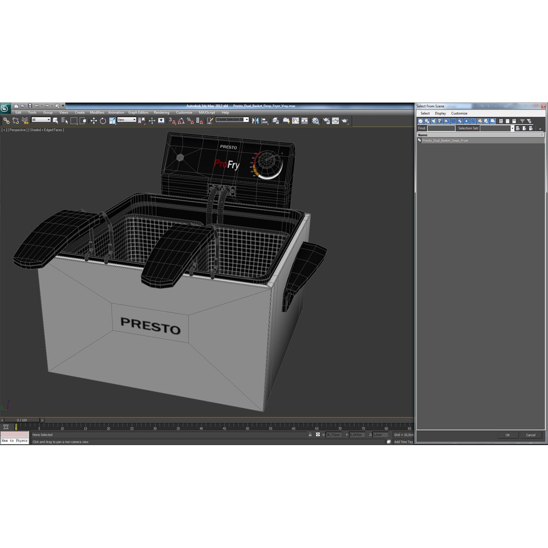This screenshot has width=548, height=548.
Task: Toggle the Display Cameras filter button
Action: point(440,121)
